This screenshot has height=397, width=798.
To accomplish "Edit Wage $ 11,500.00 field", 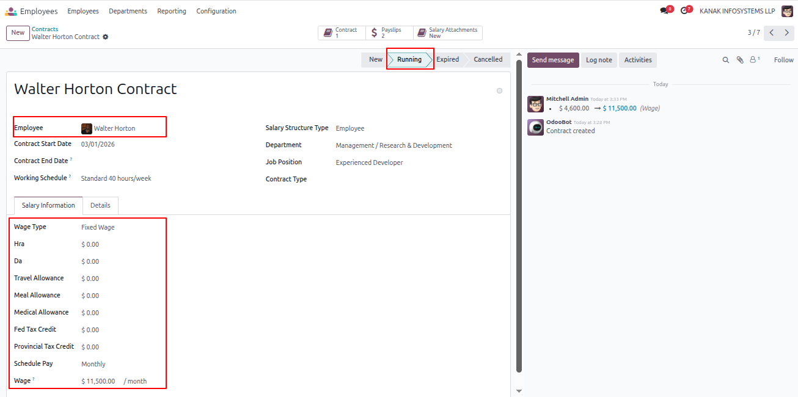I will pos(98,381).
